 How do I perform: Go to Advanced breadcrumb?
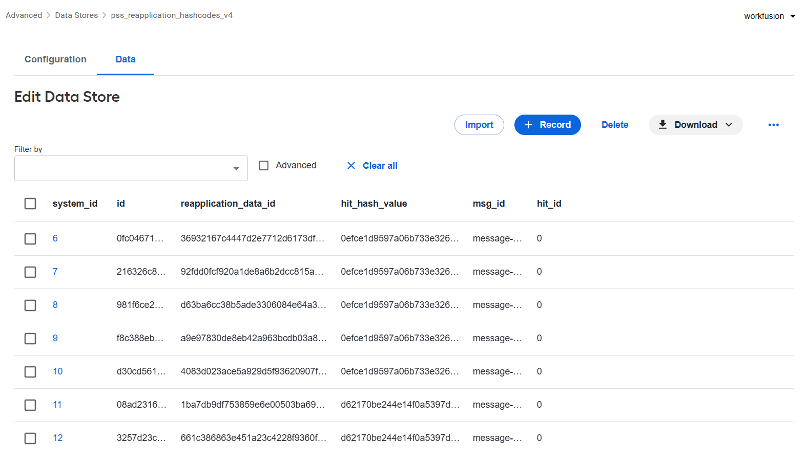coord(24,15)
